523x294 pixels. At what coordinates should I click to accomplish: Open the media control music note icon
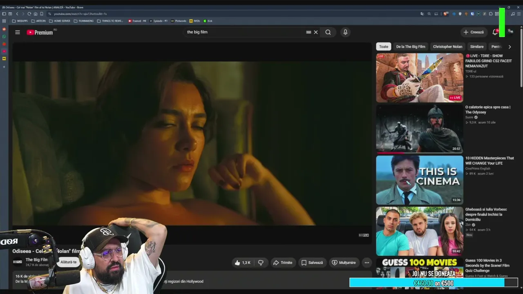[x=513, y=14]
